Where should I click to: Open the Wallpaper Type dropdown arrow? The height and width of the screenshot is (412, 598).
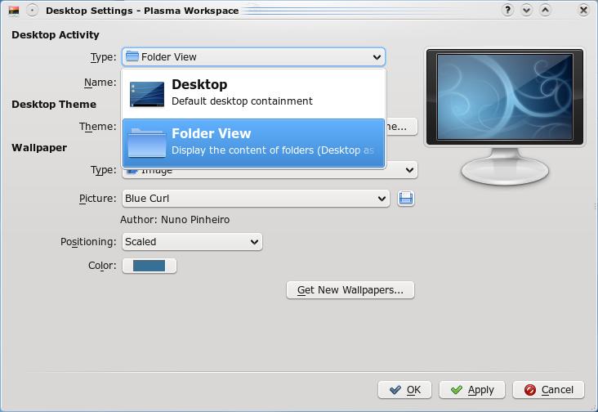click(x=409, y=170)
